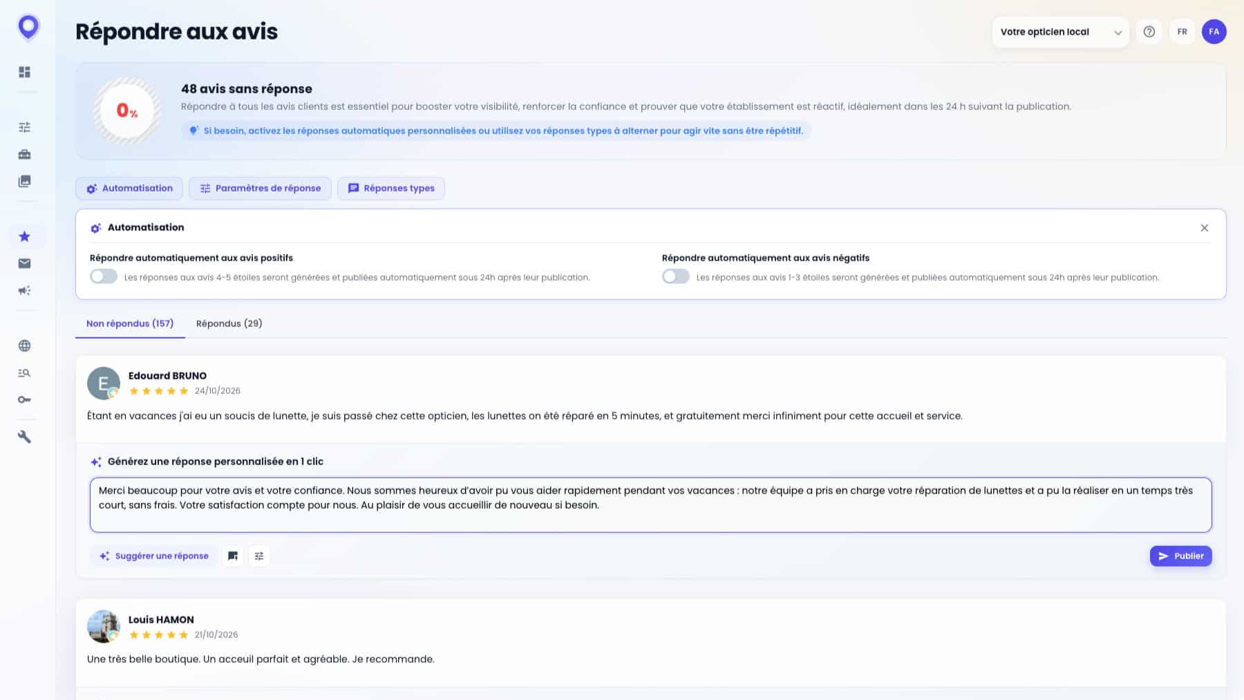Click the reviewer name Louis HAMON
This screenshot has width=1244, height=700.
pos(161,620)
